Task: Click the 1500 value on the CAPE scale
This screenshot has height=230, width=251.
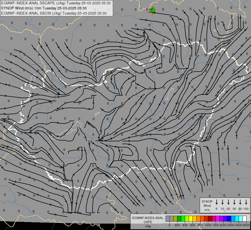Action: click(216, 225)
